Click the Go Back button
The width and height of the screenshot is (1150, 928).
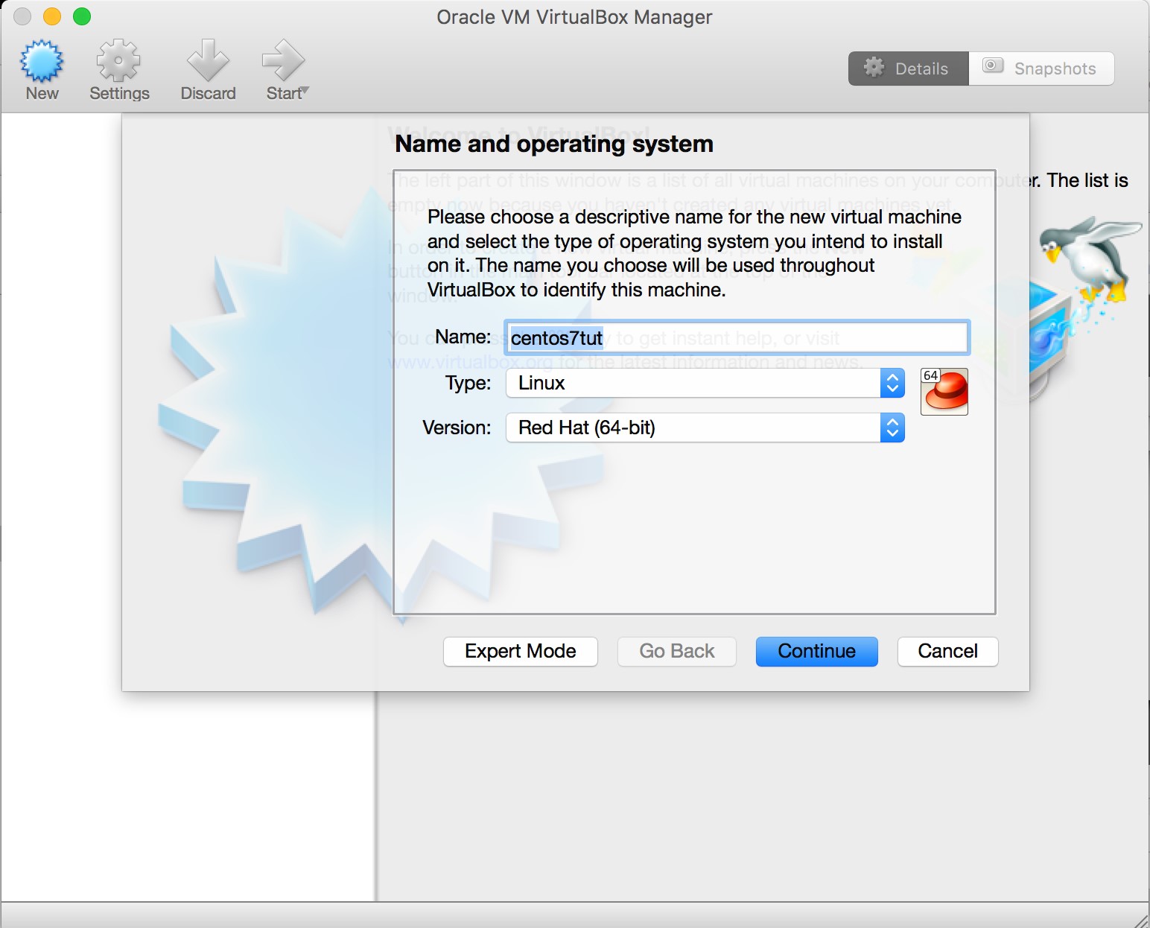click(x=676, y=651)
